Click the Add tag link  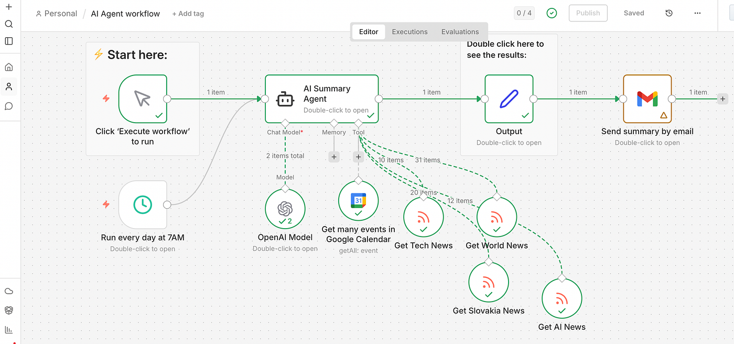(188, 14)
